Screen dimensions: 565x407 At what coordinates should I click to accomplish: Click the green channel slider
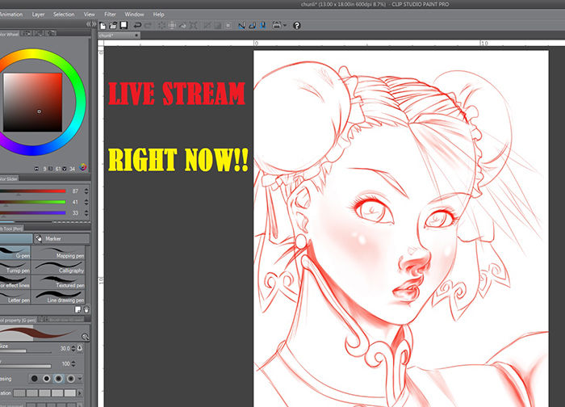(x=32, y=202)
